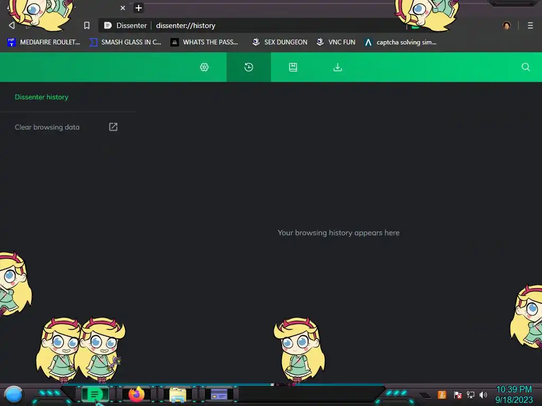
Task: Click Clear browsing data option
Action: 47,127
